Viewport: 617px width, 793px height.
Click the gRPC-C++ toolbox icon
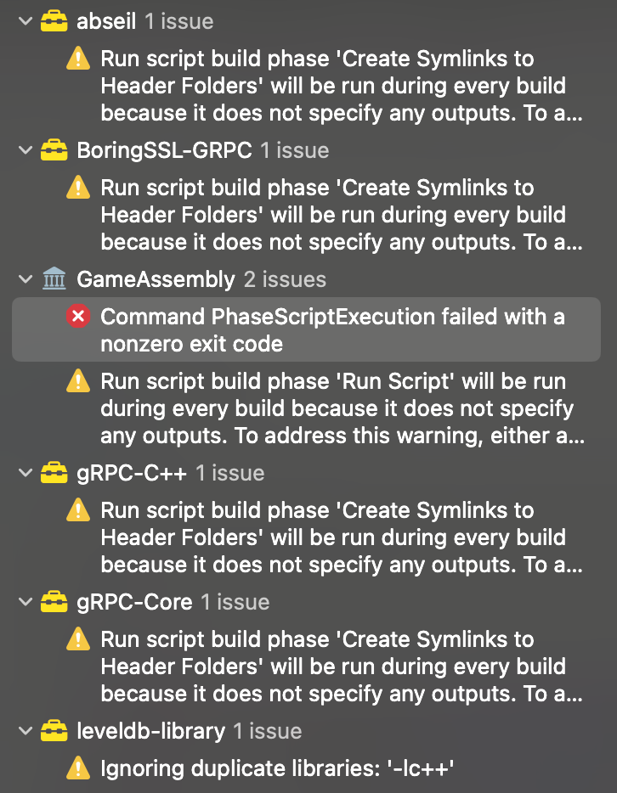[54, 473]
